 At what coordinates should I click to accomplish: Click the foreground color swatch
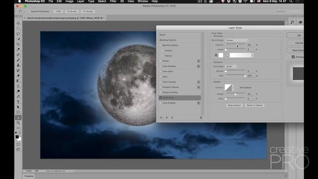pyautogui.click(x=17, y=137)
